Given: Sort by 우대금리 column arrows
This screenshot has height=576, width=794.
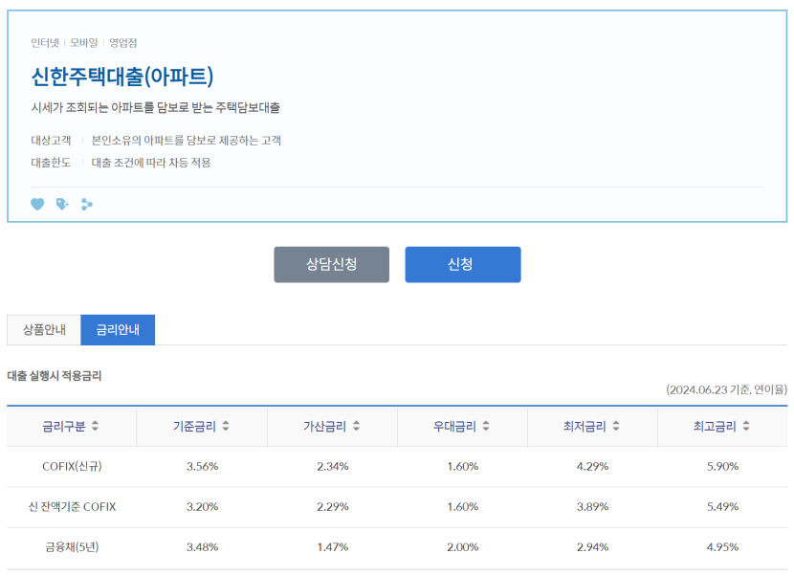Looking at the screenshot, I should (486, 426).
